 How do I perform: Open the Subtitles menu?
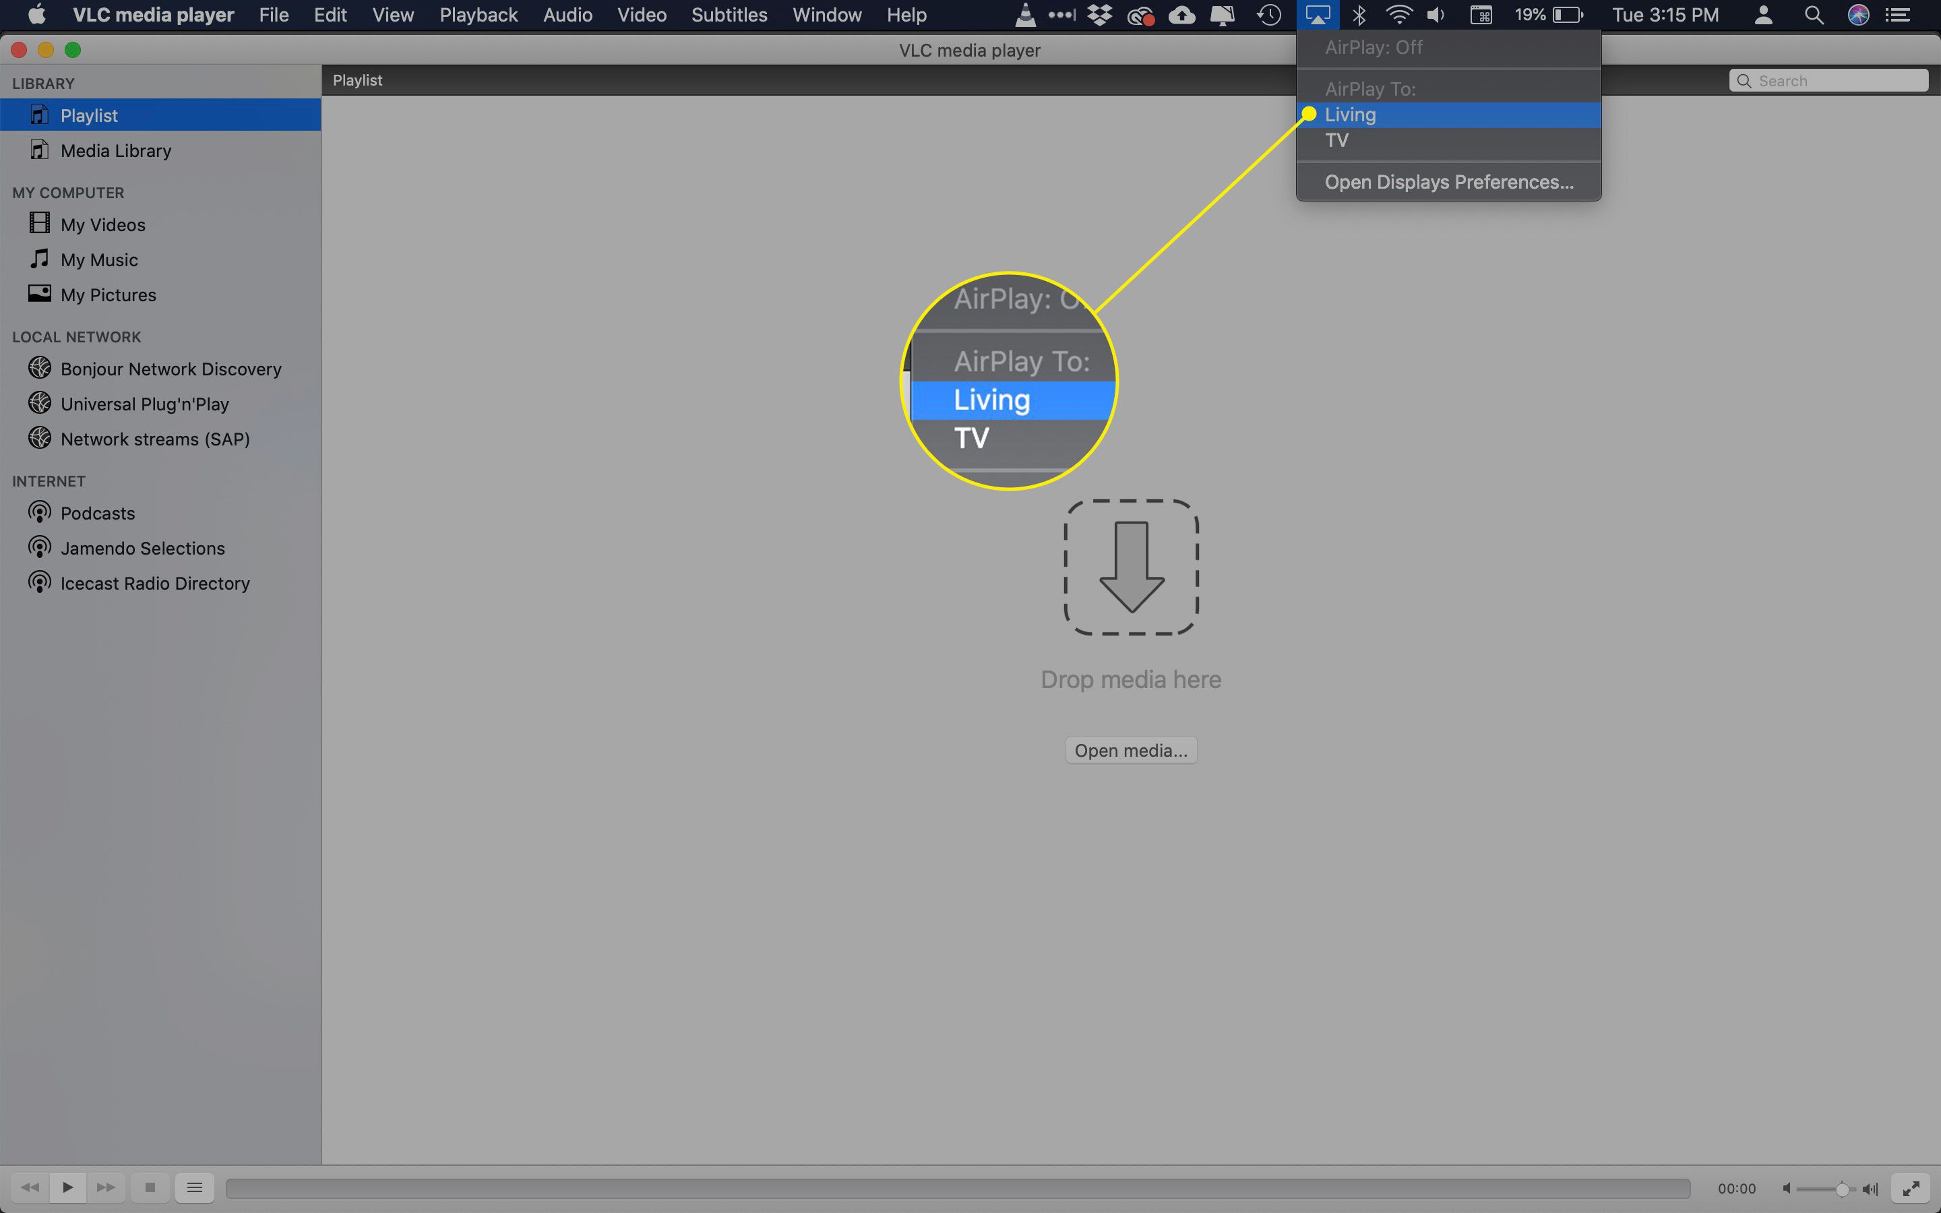tap(729, 14)
